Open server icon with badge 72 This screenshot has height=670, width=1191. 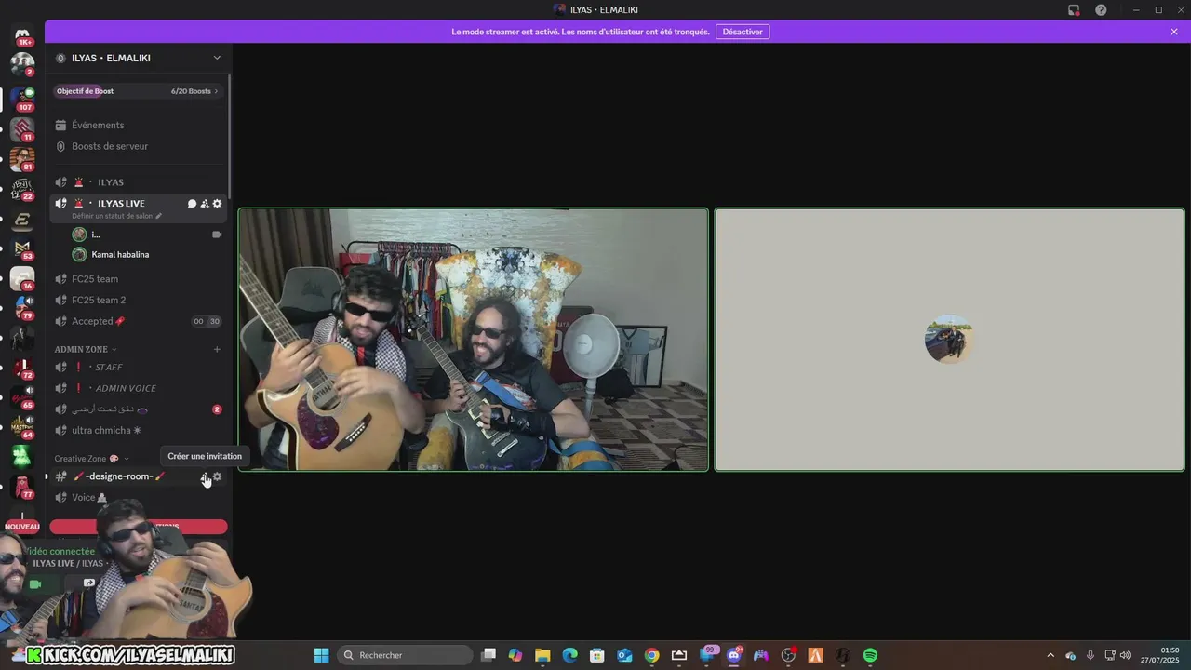[x=22, y=368]
